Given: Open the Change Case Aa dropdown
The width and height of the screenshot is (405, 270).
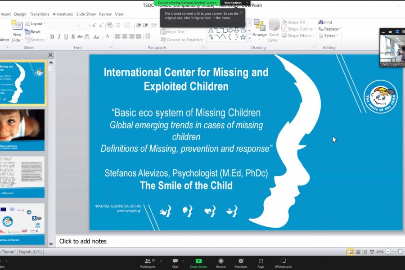Looking at the screenshot, I should [x=96, y=37].
